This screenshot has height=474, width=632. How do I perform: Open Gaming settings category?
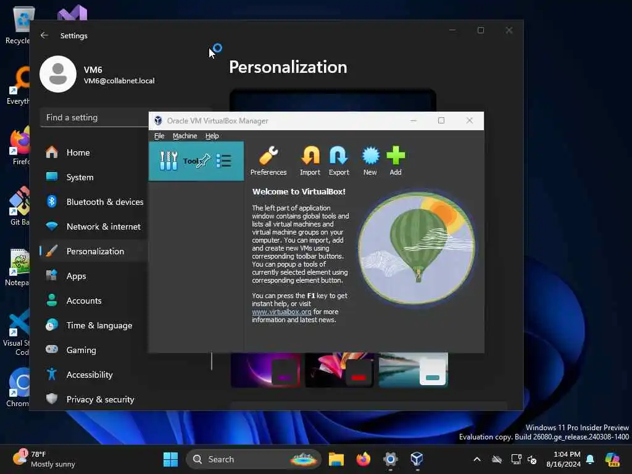click(94, 350)
